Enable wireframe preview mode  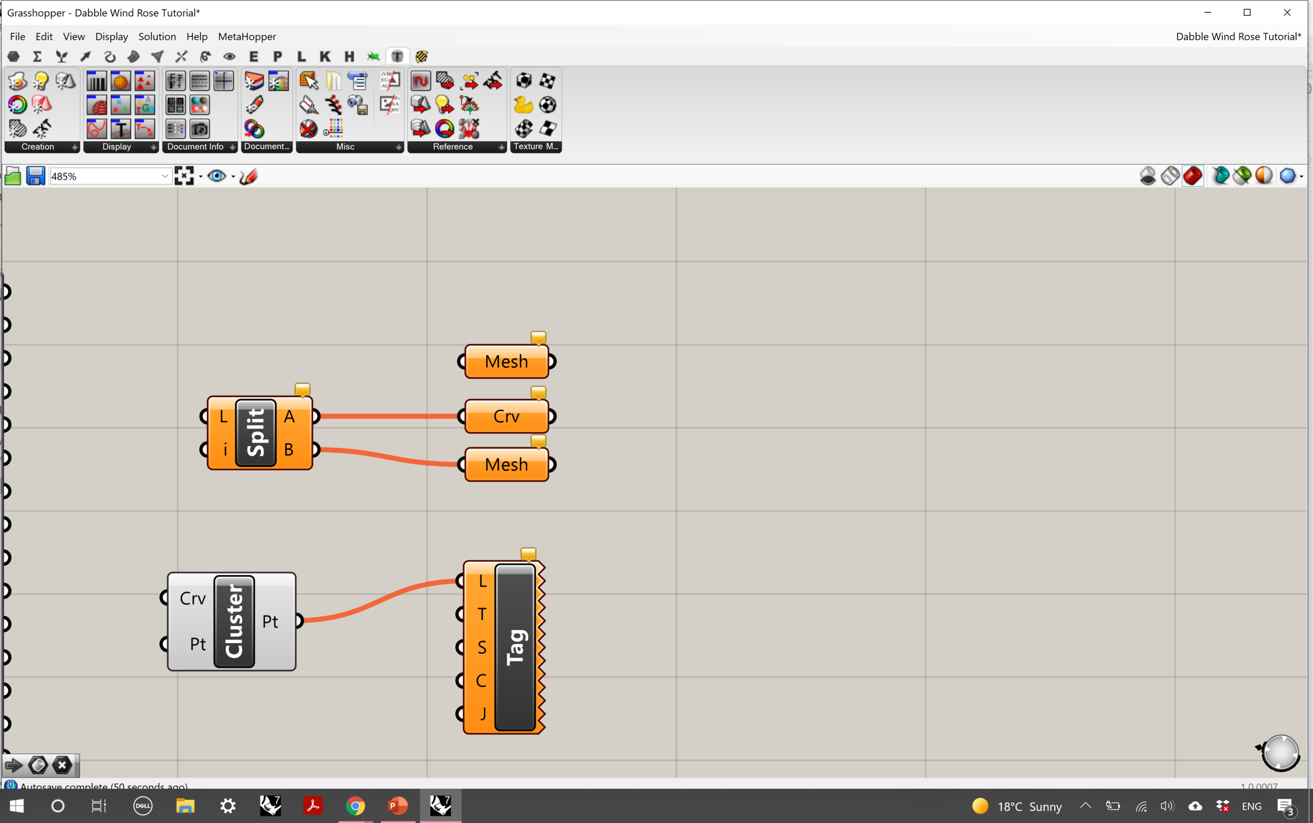(x=1170, y=176)
